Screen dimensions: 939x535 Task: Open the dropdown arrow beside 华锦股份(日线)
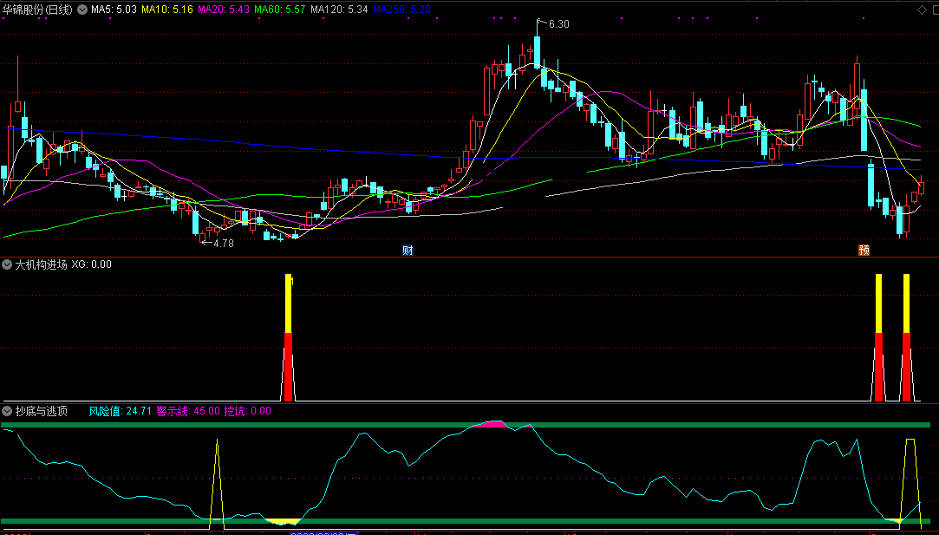[82, 10]
